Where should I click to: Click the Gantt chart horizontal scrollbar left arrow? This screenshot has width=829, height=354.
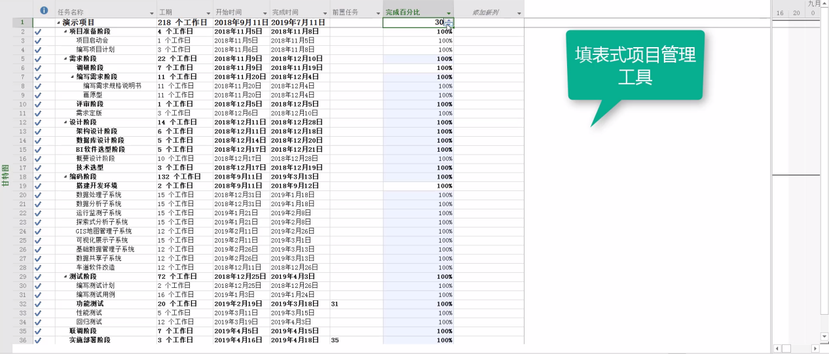[777, 348]
